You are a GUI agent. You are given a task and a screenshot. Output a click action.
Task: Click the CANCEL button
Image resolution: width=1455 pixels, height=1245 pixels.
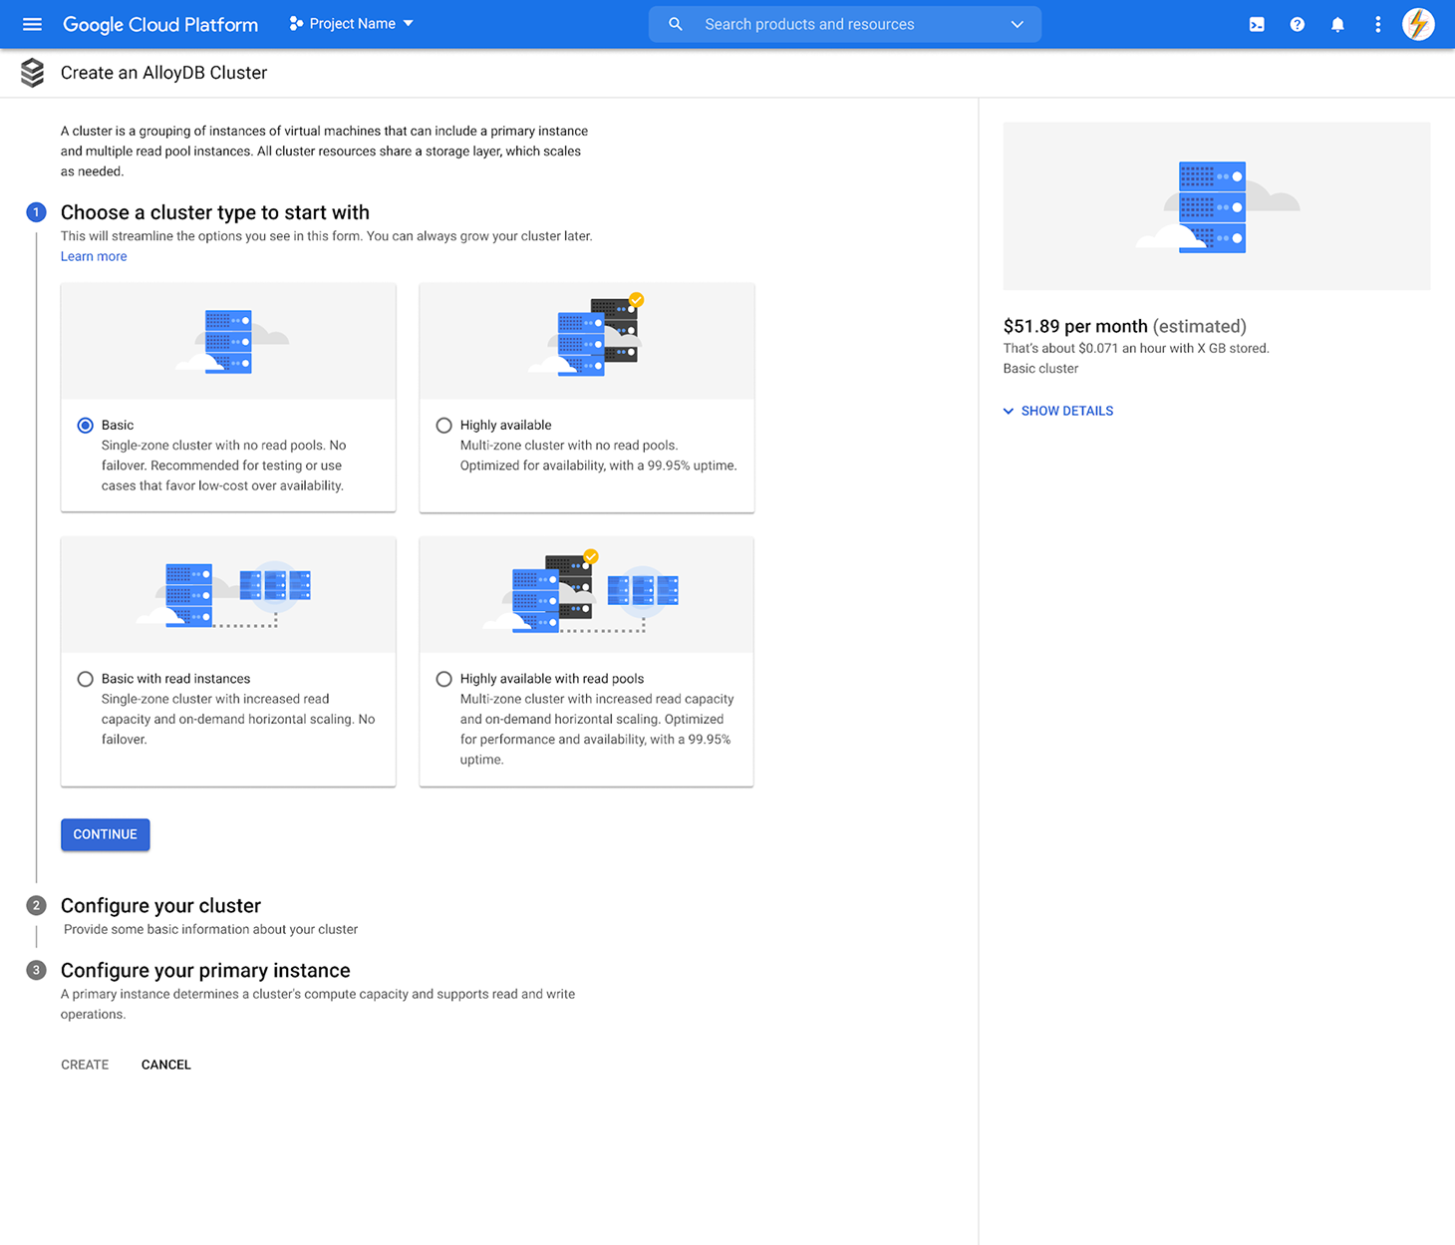166,1065
